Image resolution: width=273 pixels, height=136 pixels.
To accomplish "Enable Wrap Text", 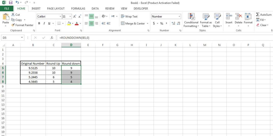I will (x=129, y=16).
